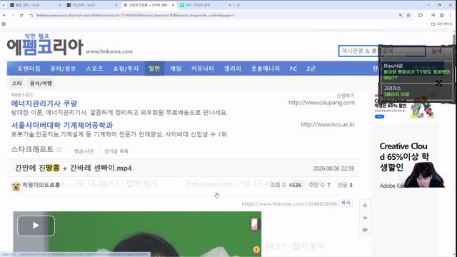This screenshot has height=257, width=457.
Task: Click the blue button in Creative Cloud banner
Action: point(379,116)
